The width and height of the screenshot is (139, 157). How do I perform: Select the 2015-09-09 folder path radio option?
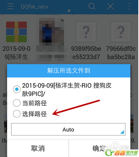pos(17,89)
